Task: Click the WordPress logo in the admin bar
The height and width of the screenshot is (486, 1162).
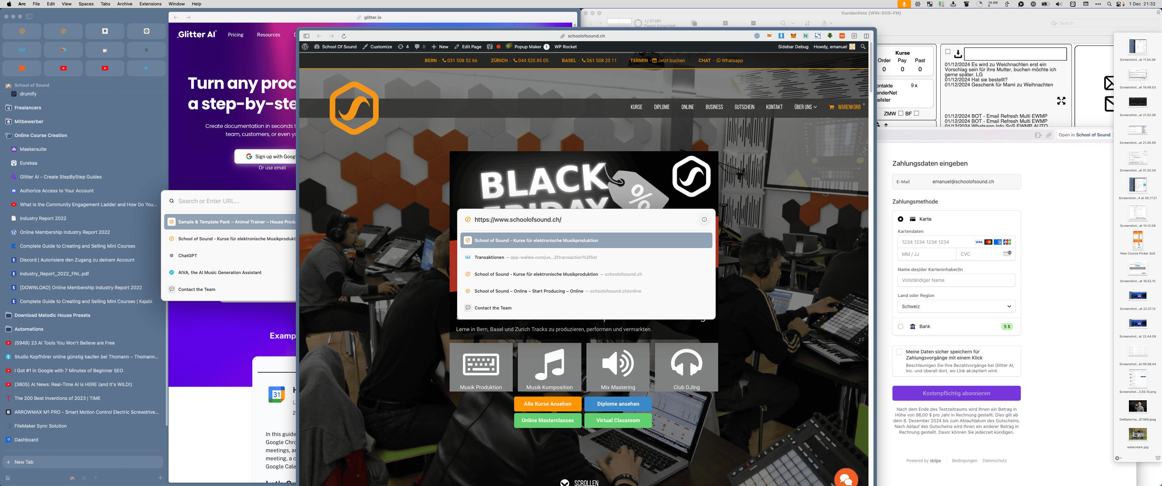Action: [x=305, y=47]
